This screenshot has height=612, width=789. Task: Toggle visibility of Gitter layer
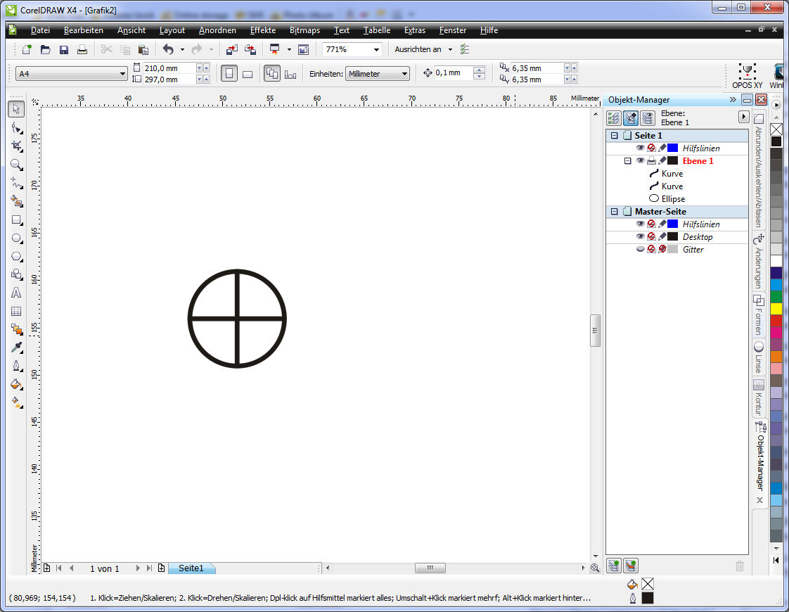point(640,250)
